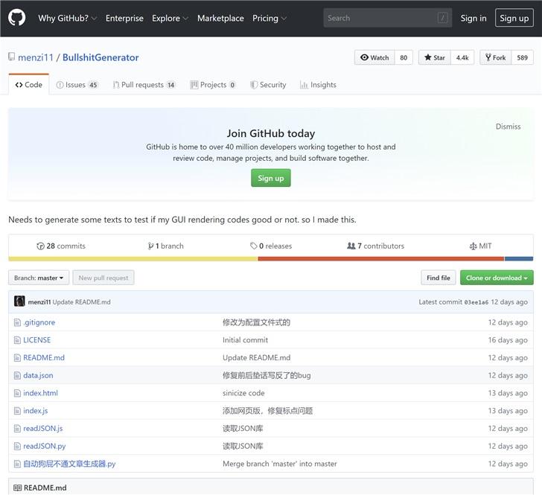Click the file icon beside 自动狗屁不通文章生成器.py
The width and height of the screenshot is (542, 495).
17,464
